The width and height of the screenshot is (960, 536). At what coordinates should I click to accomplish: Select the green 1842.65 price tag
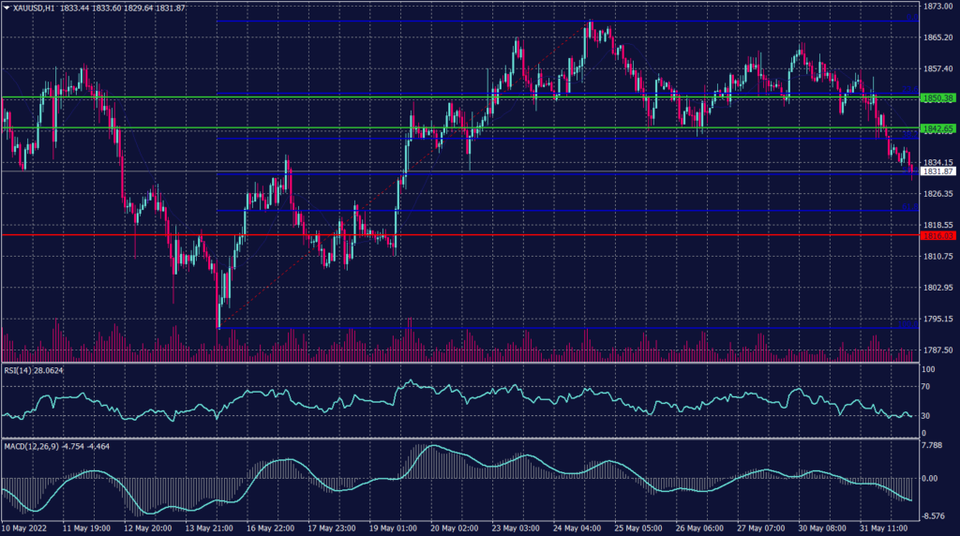tap(937, 128)
